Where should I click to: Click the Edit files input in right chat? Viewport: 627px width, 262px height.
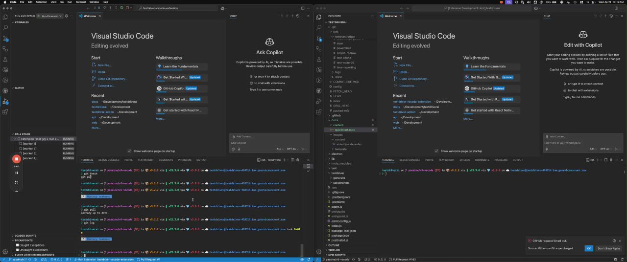583,143
